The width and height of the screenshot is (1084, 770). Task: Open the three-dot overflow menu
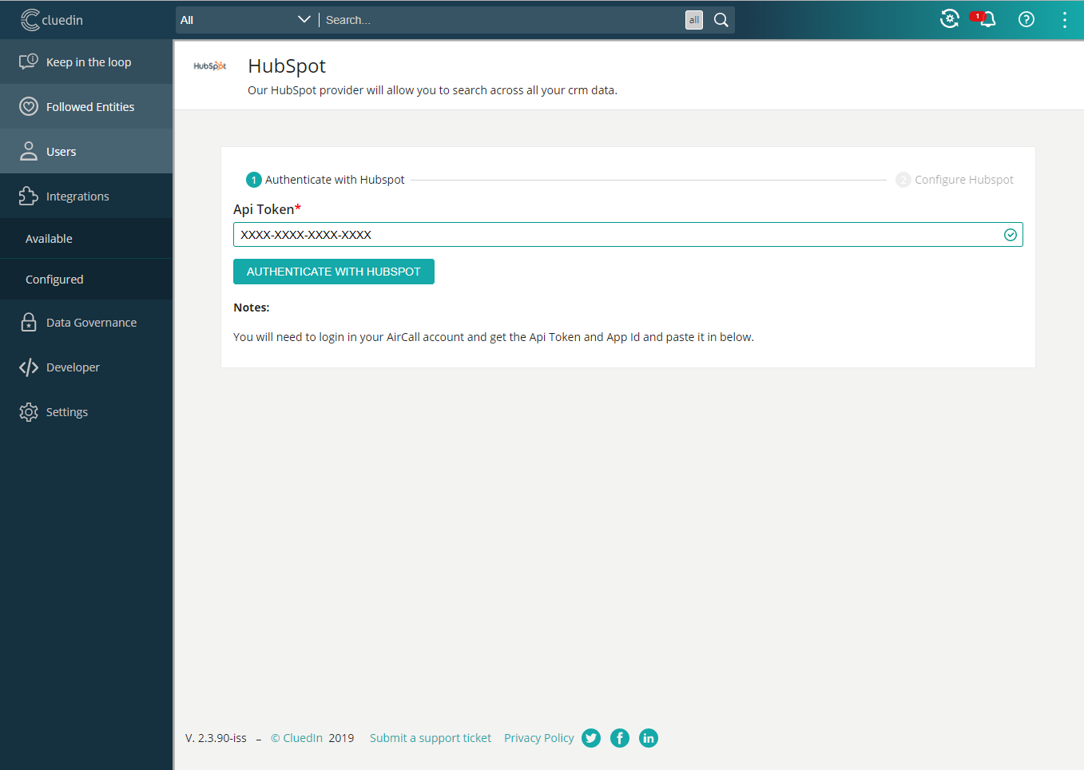tap(1064, 19)
